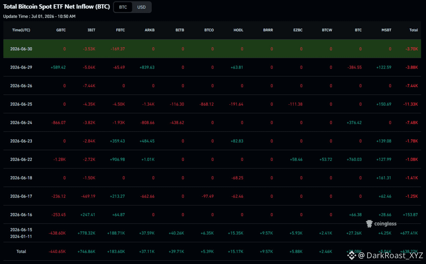The width and height of the screenshot is (426, 264).
Task: Click the -169.37 FBTC value
Action: (x=118, y=49)
